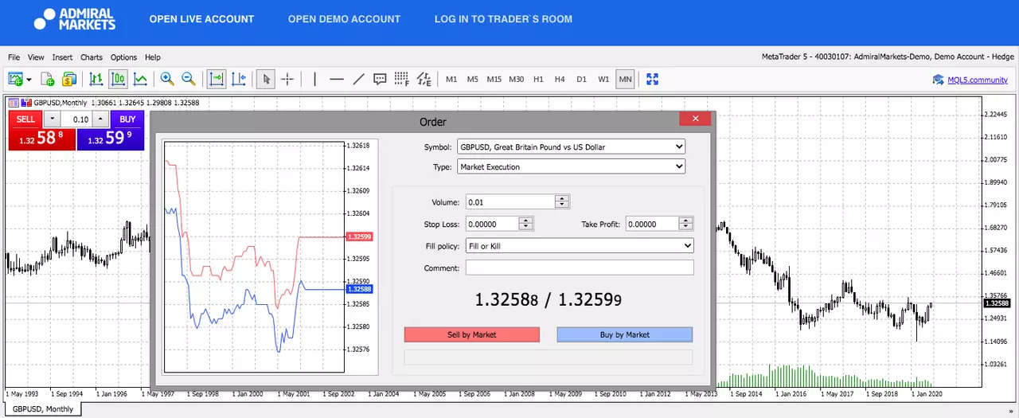Click Open Live Account link
This screenshot has height=418, width=1019.
tap(201, 19)
